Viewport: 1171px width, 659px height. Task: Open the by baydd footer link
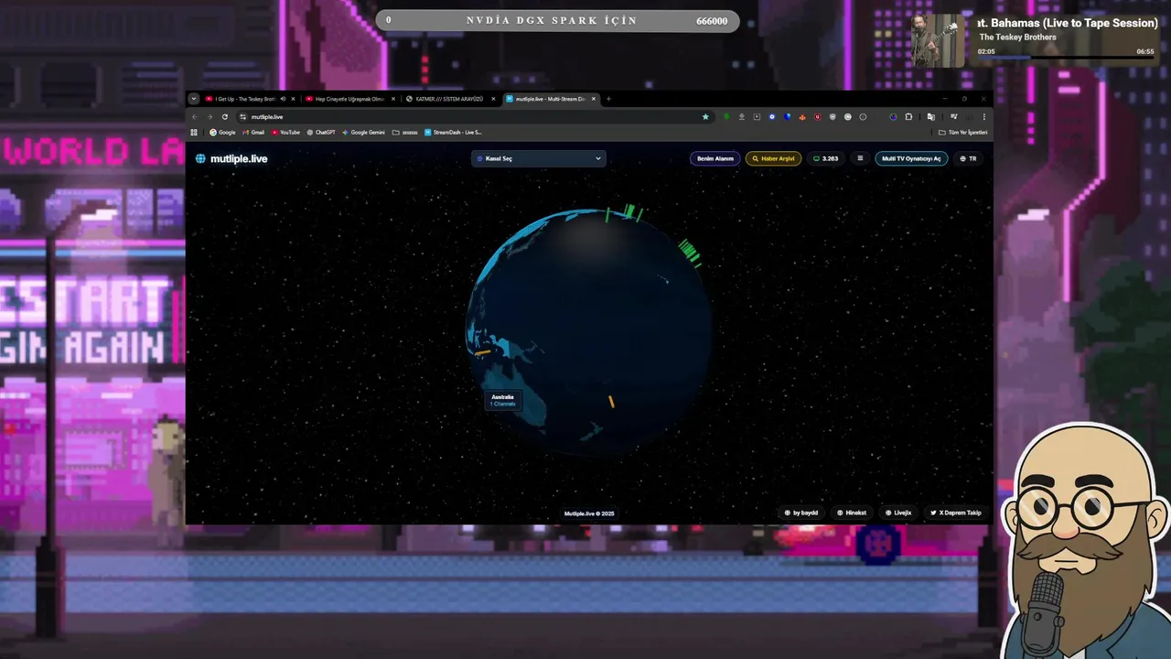pyautogui.click(x=801, y=513)
